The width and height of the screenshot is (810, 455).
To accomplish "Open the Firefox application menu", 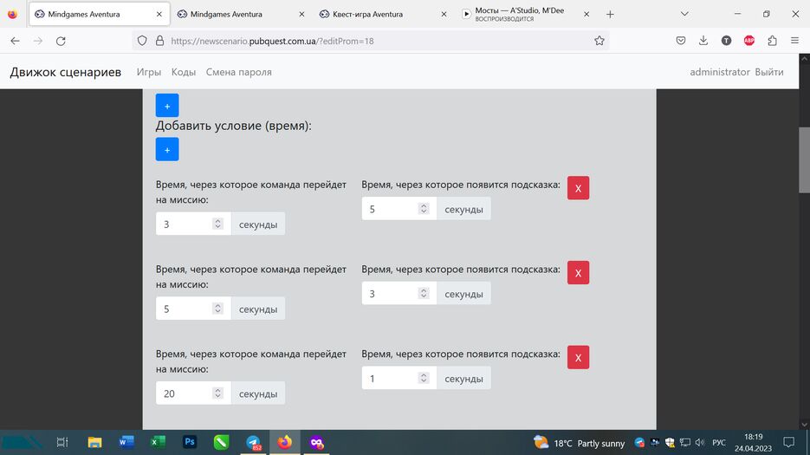I will 794,41.
